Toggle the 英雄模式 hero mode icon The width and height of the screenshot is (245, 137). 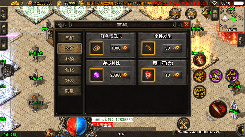pyautogui.click(x=232, y=76)
